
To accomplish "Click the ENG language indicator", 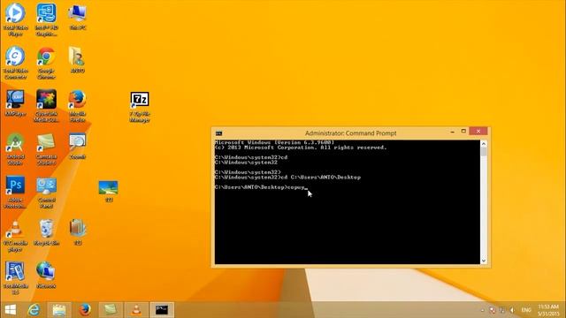I will click(526, 310).
